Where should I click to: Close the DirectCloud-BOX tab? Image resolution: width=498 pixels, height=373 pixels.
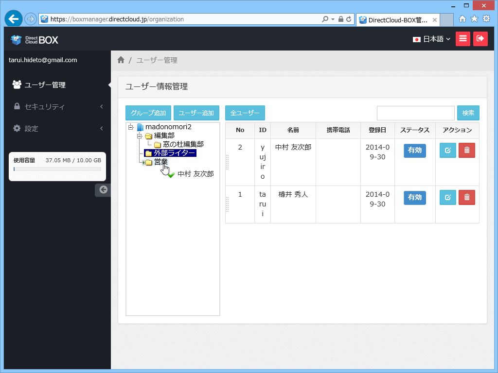(435, 20)
